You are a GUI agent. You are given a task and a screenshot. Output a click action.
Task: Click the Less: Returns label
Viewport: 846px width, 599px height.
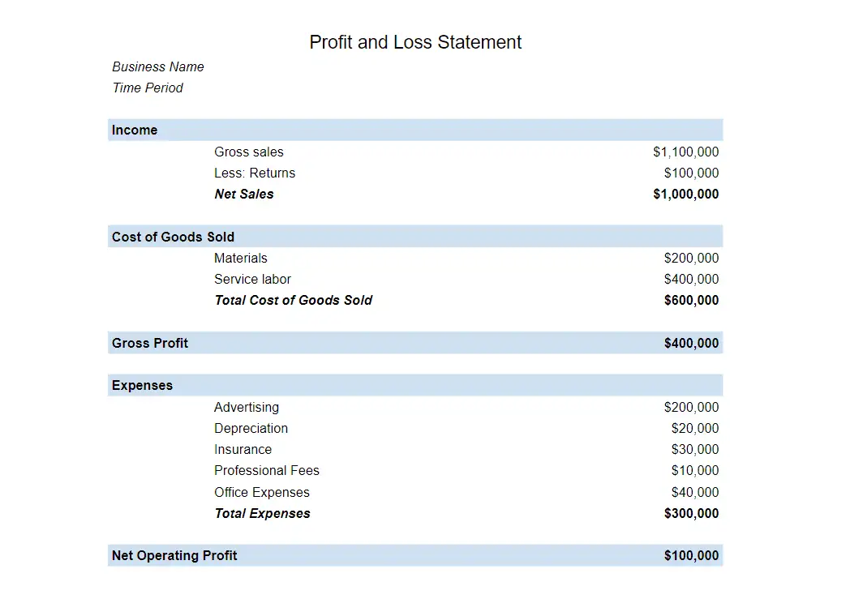pos(255,173)
